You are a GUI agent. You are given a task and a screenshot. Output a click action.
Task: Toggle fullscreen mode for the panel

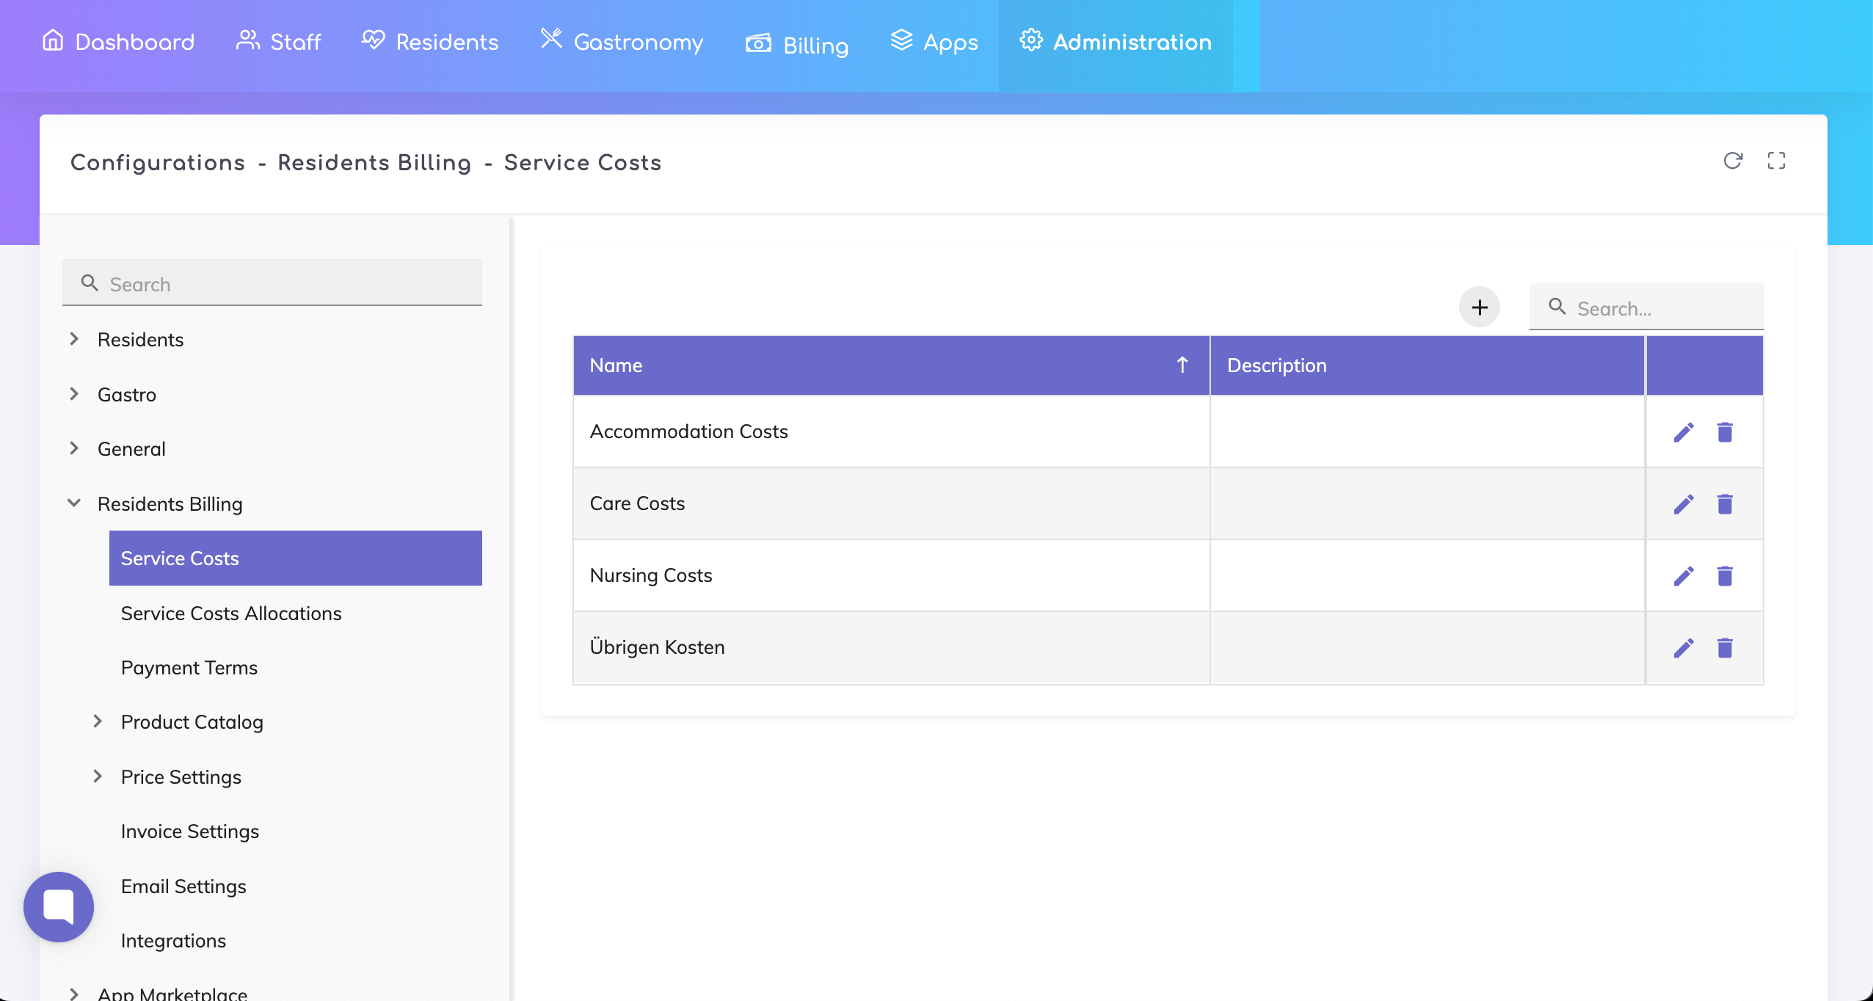1776,161
